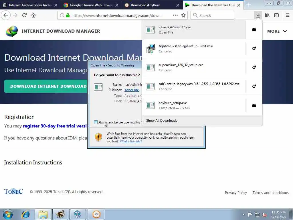Click the Open File - Security Warning title bar
This screenshot has width=293, height=220.
[x=115, y=65]
